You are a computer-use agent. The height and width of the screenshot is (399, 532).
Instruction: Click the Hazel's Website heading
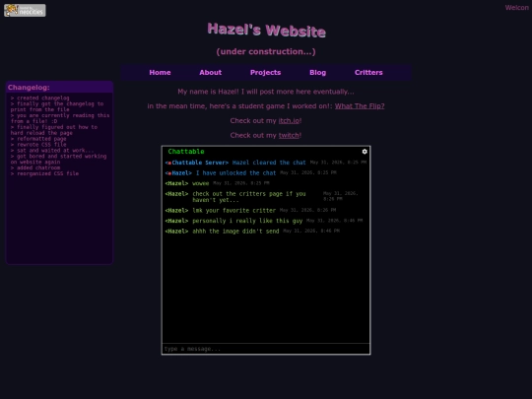[266, 30]
